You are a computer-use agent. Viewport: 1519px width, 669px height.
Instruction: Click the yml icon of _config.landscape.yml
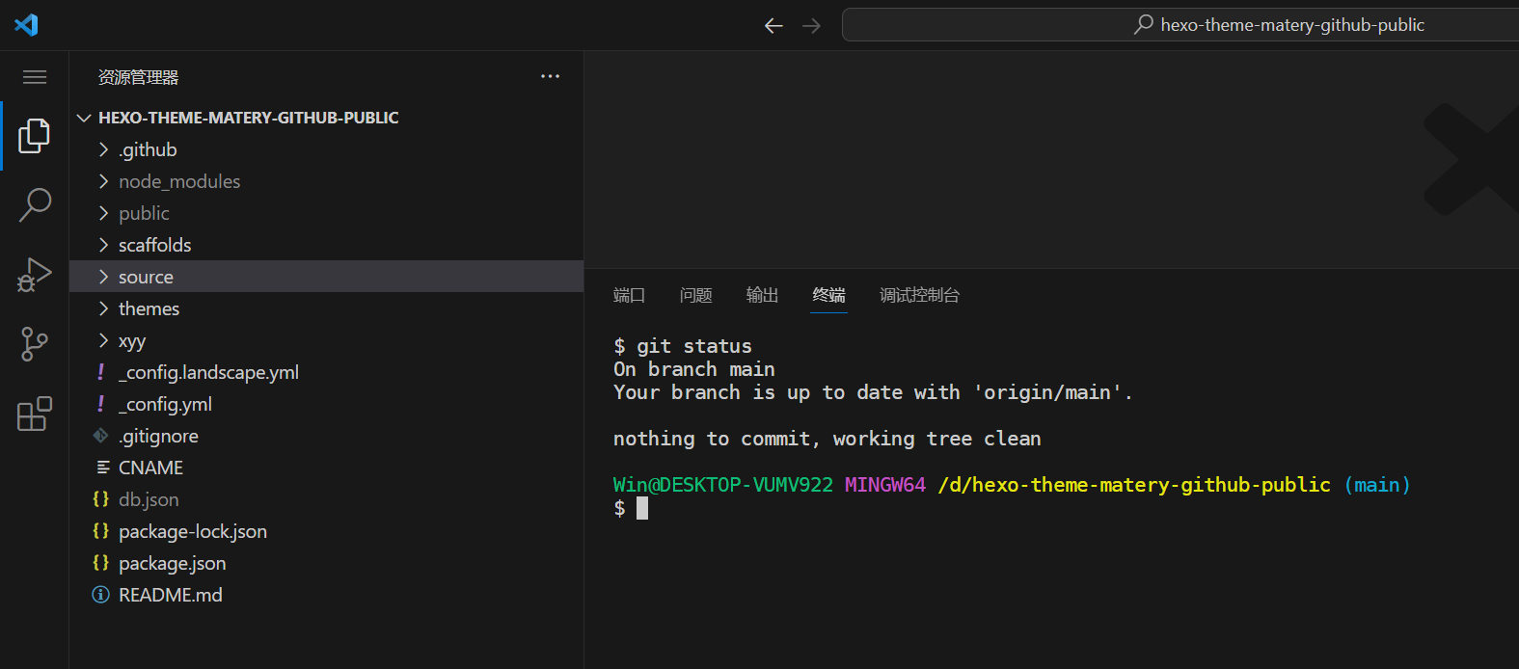pyautogui.click(x=100, y=372)
